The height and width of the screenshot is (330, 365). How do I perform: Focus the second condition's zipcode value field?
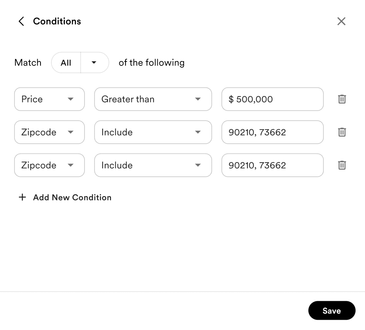point(273,132)
